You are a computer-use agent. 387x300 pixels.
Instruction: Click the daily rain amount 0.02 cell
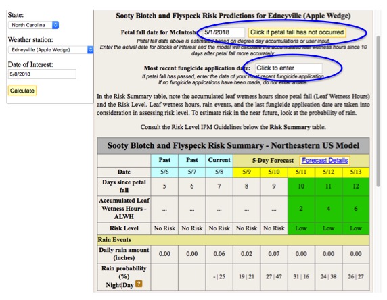point(246,254)
